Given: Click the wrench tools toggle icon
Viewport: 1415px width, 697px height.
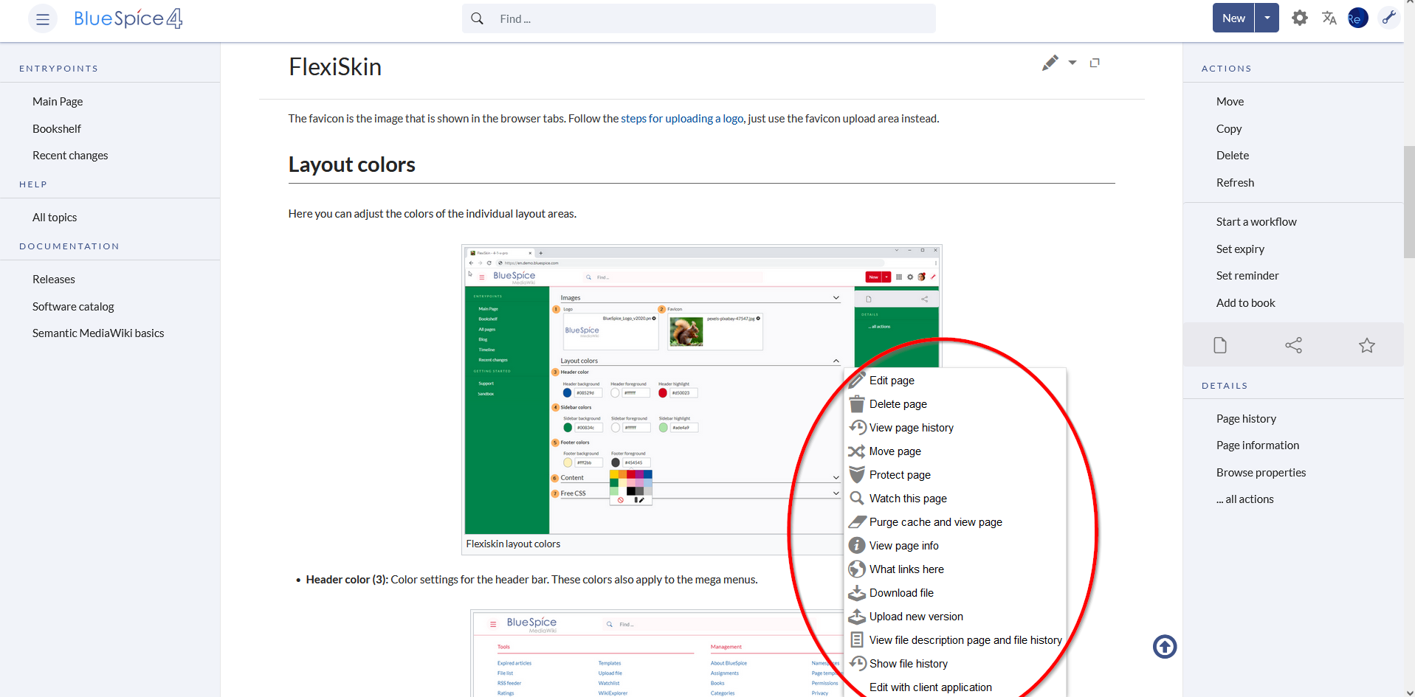Looking at the screenshot, I should [x=1388, y=18].
